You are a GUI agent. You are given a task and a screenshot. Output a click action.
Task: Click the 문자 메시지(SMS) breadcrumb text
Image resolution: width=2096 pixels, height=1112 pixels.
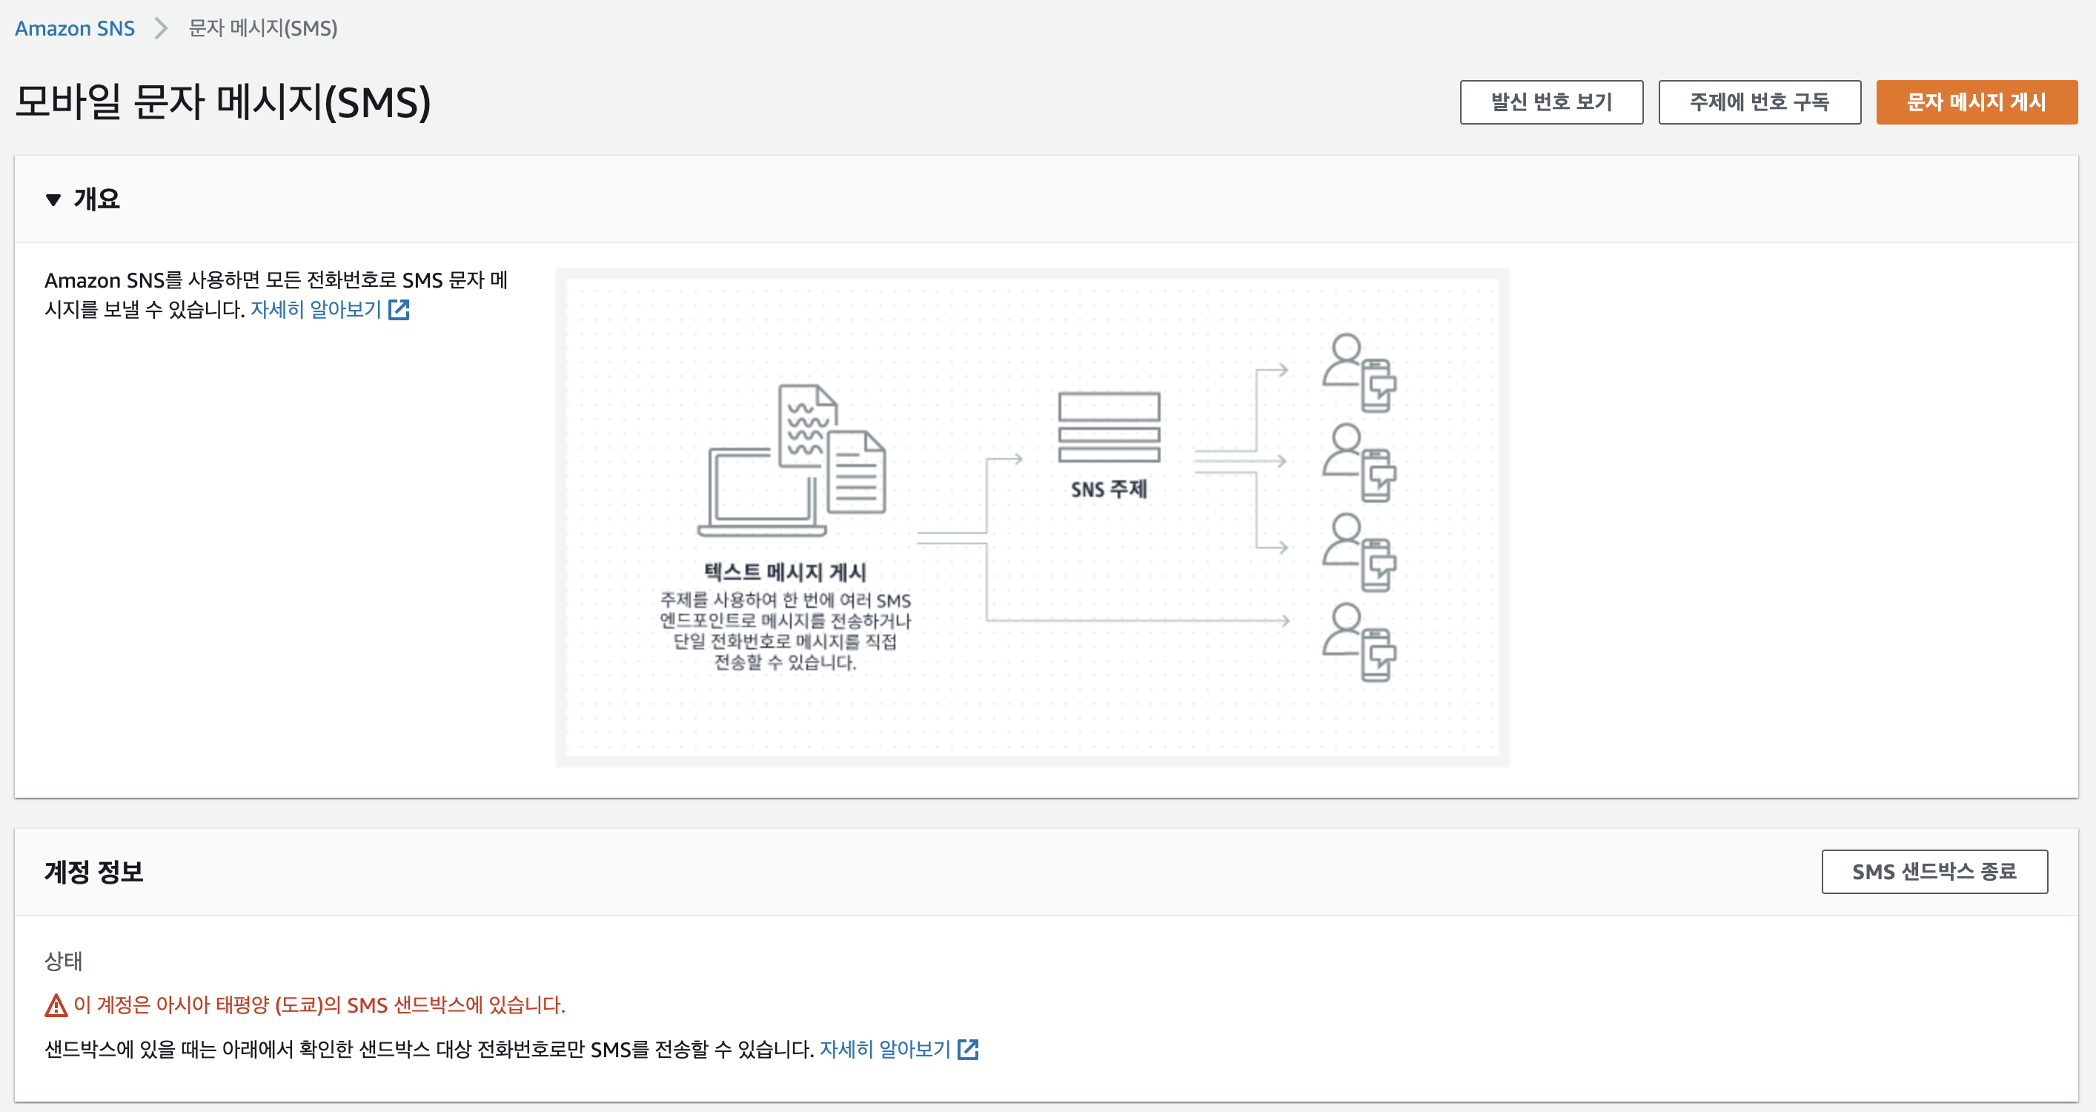coord(263,28)
